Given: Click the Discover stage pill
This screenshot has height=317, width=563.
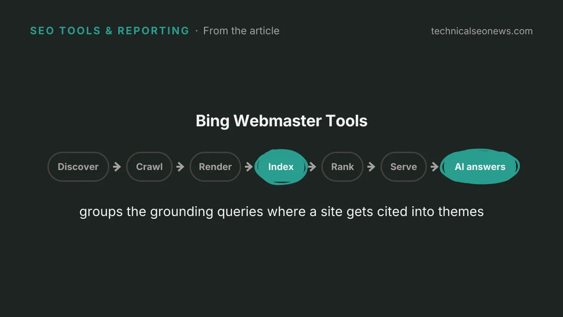Looking at the screenshot, I should [x=78, y=167].
